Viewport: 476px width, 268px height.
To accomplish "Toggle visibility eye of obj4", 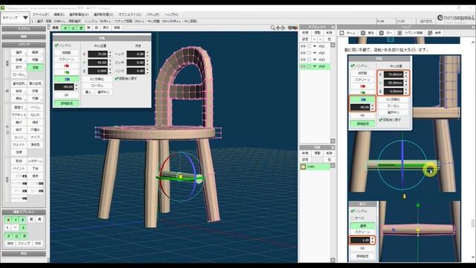I will pyautogui.click(x=303, y=66).
